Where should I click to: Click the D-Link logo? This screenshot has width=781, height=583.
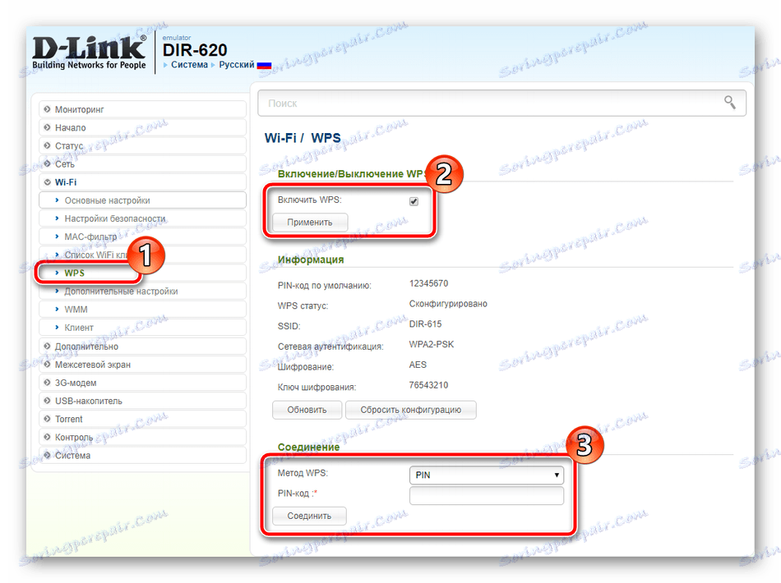click(x=89, y=53)
